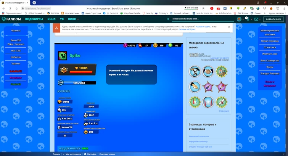Select the Правила sidebar item
The image size is (288, 156).
[x=16, y=31]
